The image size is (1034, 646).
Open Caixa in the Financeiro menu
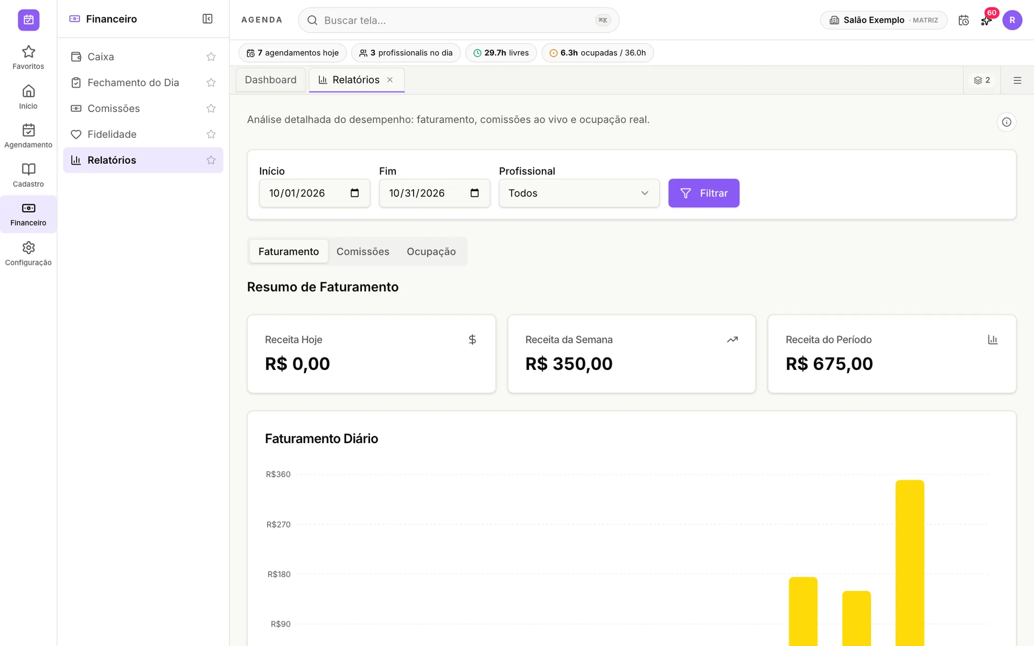click(143, 57)
